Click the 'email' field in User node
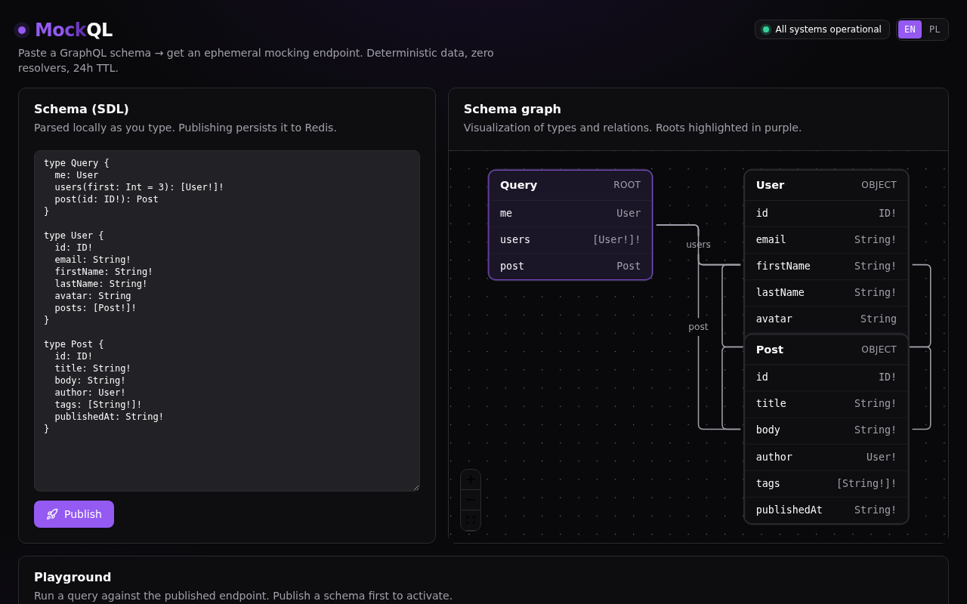The image size is (967, 604). pos(826,240)
